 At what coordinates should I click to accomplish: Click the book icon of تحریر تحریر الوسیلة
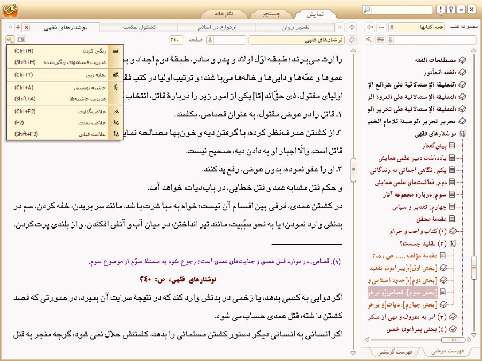462,121
